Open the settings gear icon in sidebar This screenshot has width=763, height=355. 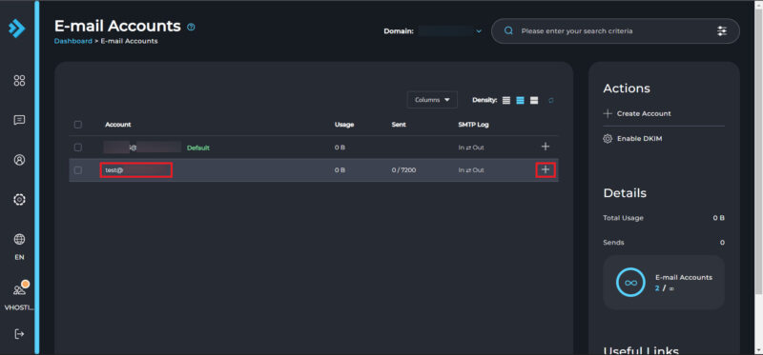point(19,200)
